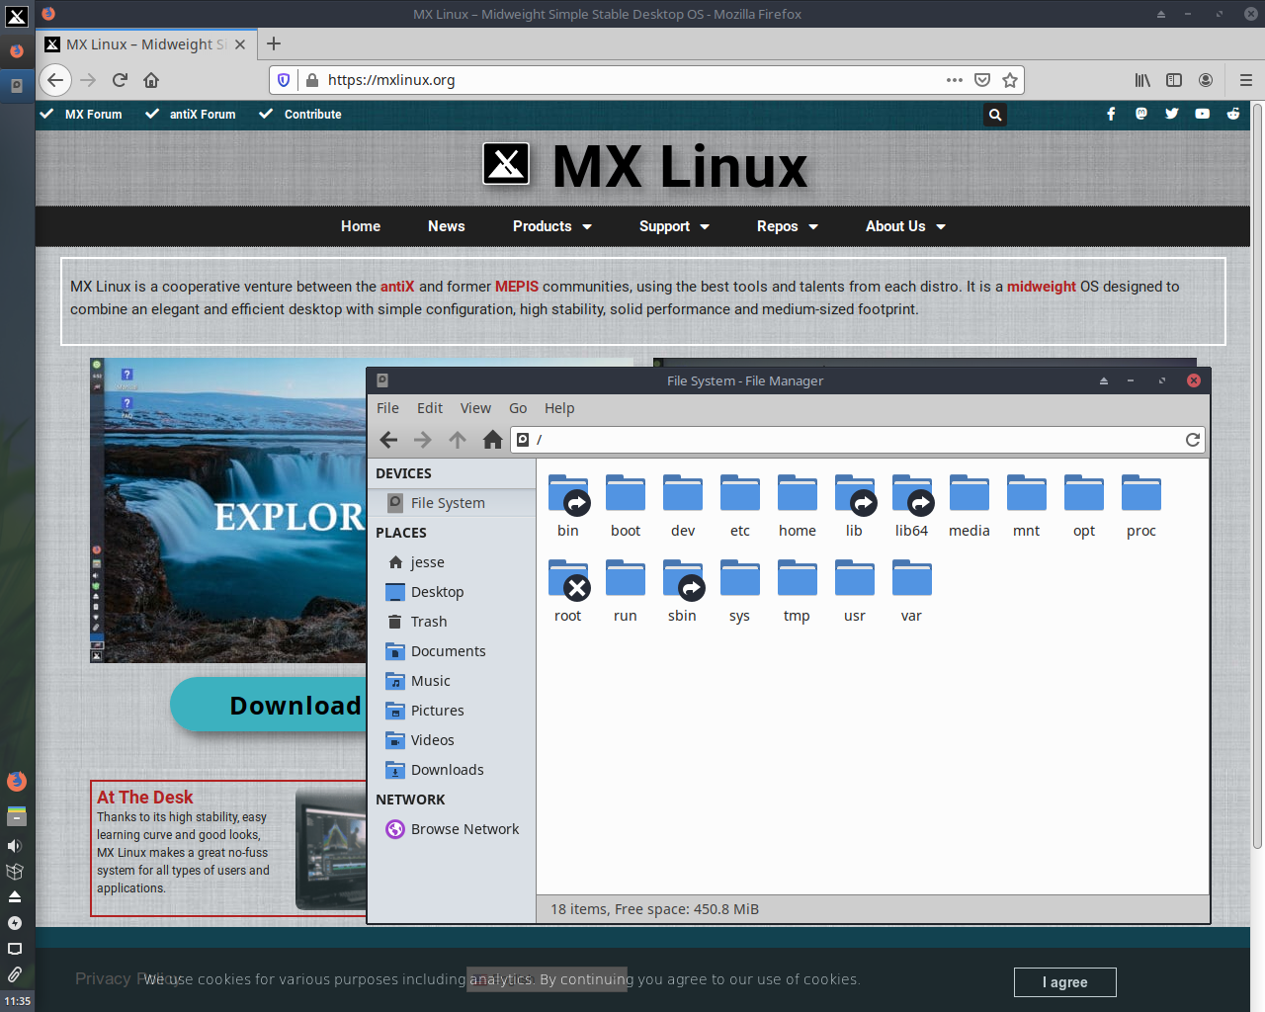Open site search magnifier icon
Image resolution: width=1265 pixels, height=1012 pixels.
coord(995,115)
